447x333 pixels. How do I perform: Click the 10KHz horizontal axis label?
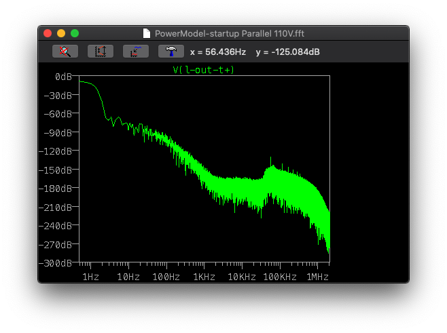pos(242,277)
